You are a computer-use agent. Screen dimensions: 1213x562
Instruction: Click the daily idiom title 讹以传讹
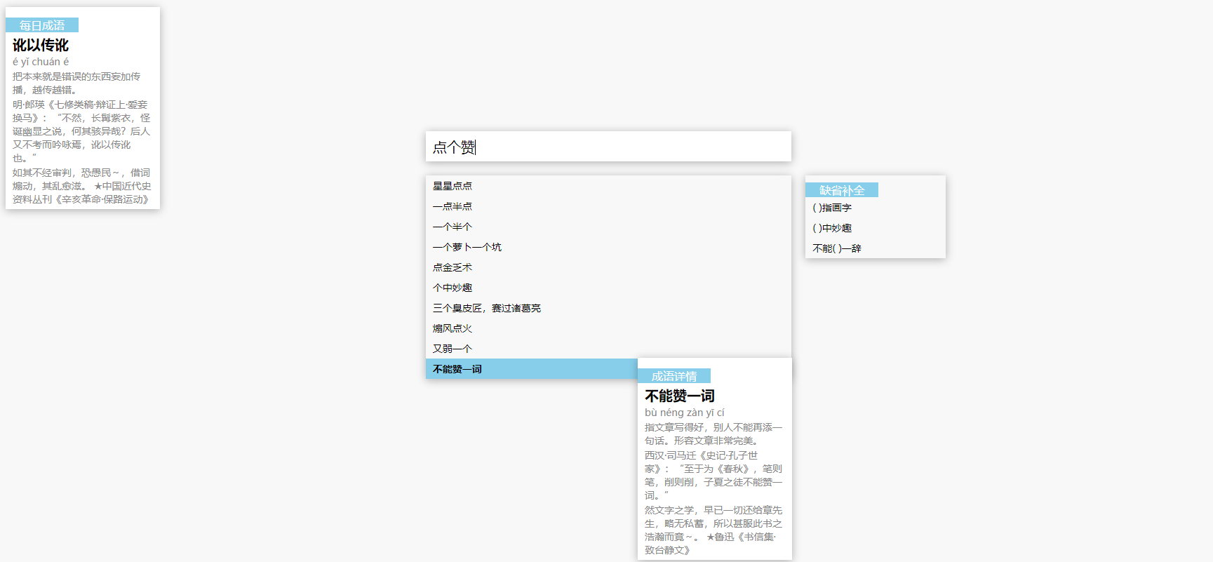coord(41,45)
